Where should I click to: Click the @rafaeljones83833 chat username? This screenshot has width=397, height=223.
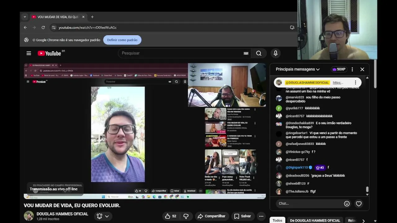[x=300, y=144]
